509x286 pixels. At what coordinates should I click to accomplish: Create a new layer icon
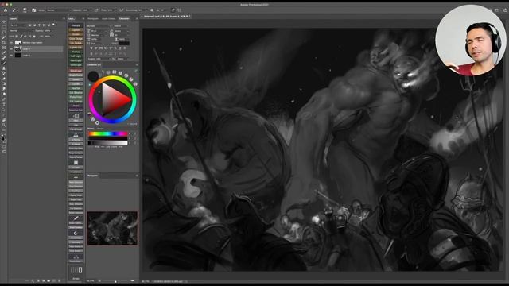click(x=54, y=280)
